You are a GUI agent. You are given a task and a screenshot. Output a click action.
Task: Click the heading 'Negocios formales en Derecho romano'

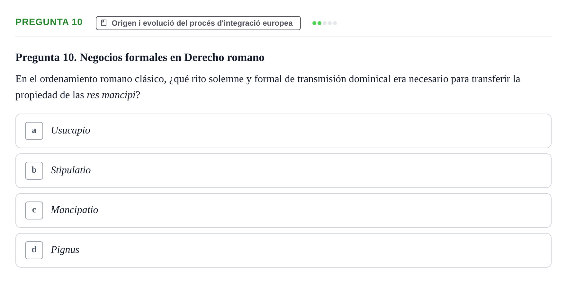point(172,57)
